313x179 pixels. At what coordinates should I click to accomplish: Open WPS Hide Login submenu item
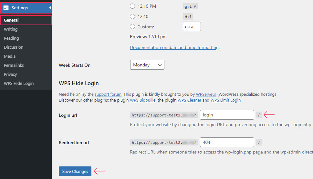click(19, 83)
